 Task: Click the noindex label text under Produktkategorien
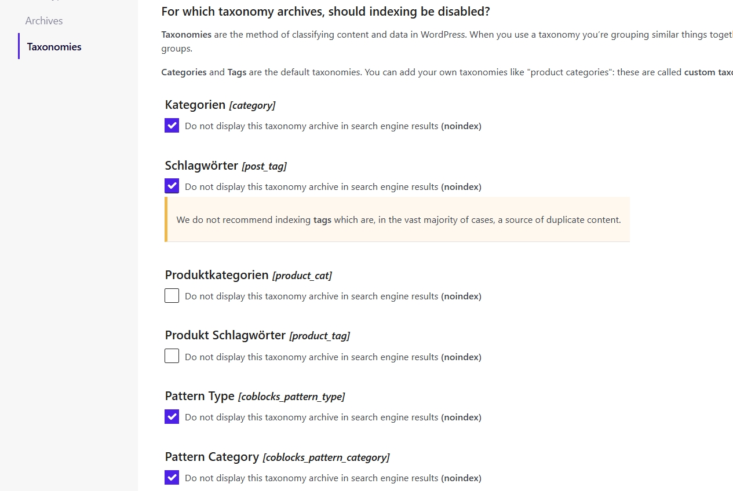(333, 296)
